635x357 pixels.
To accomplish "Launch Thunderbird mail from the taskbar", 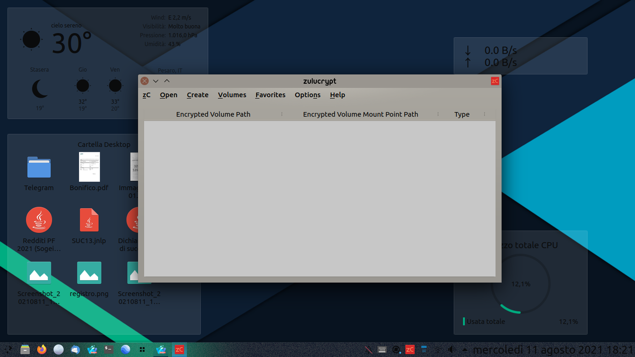I will pos(75,350).
